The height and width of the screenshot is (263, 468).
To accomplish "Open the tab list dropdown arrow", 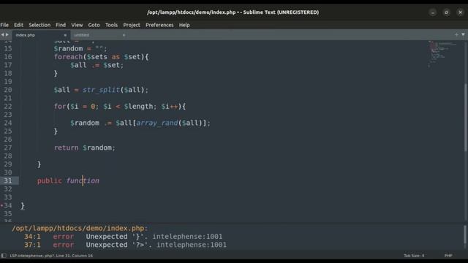I will [463, 34].
